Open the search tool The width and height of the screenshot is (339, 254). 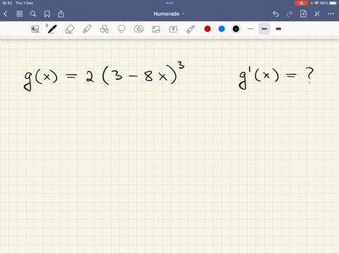(33, 14)
